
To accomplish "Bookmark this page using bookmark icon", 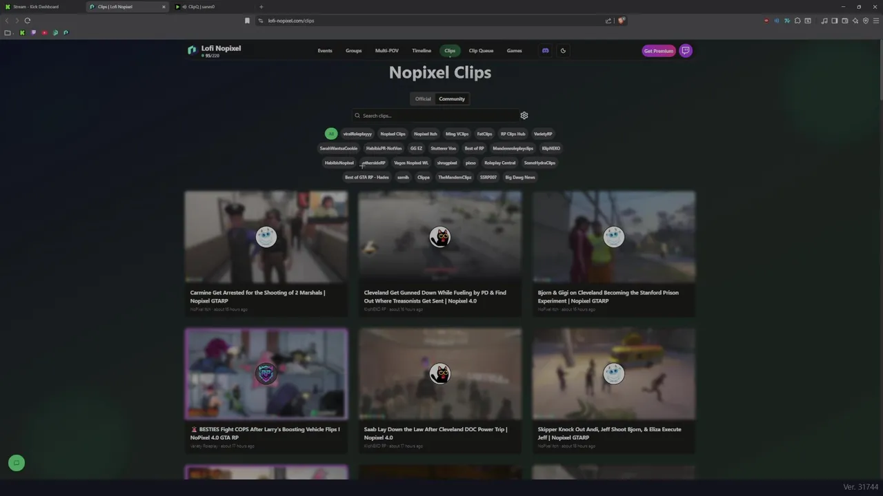I will pos(247,21).
